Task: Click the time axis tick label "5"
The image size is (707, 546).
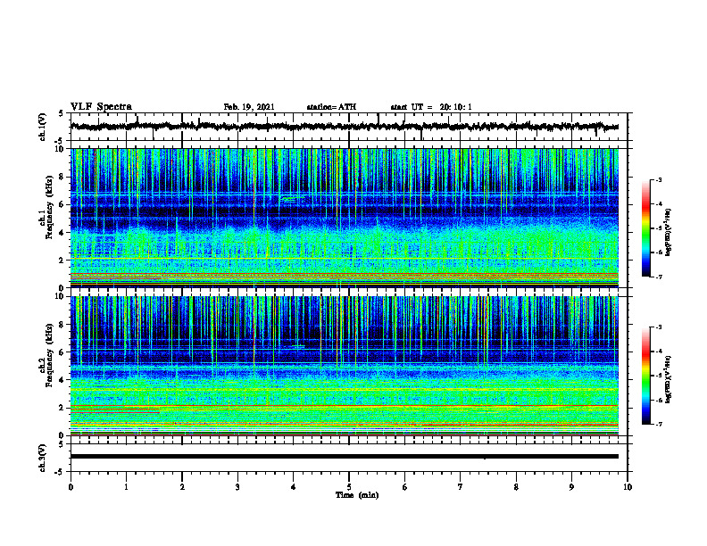Action: pos(349,487)
